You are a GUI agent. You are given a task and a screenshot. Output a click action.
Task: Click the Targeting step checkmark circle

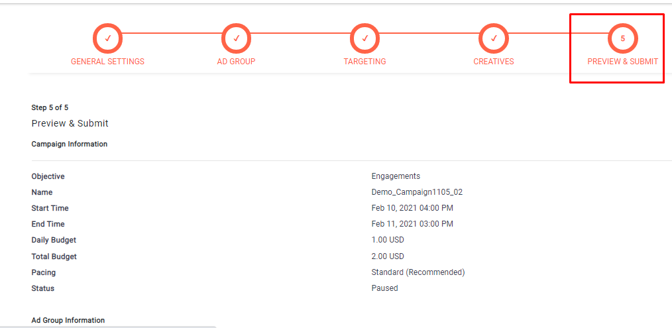click(364, 38)
